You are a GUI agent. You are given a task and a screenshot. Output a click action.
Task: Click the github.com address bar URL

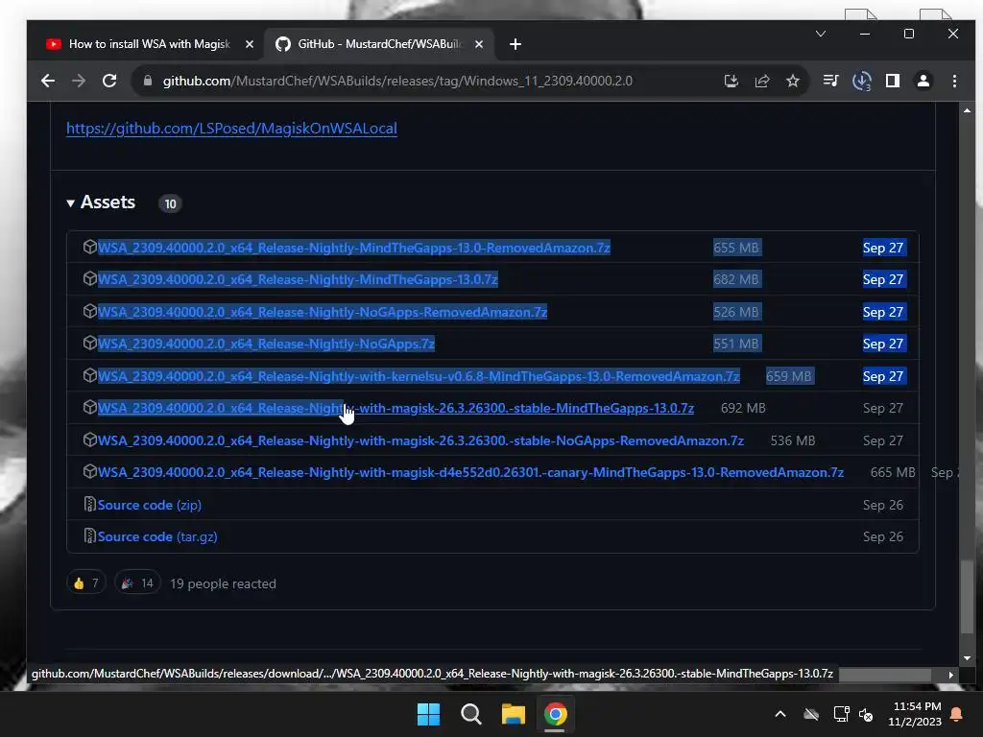[x=397, y=81]
